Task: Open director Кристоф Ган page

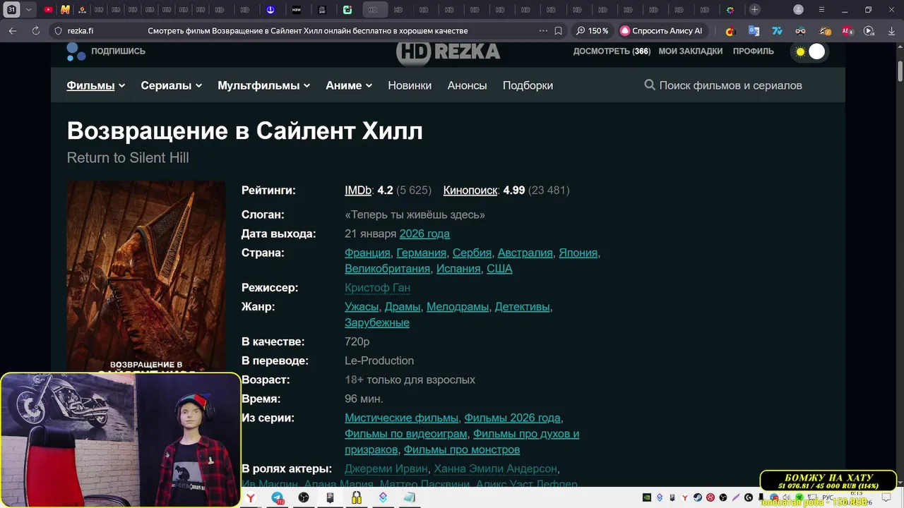Action: (377, 288)
